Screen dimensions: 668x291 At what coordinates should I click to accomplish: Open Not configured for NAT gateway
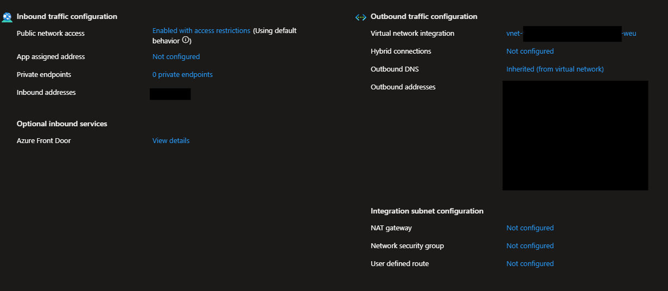[530, 228]
